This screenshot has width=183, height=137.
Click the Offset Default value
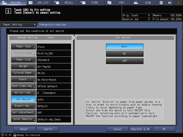point(54,86)
